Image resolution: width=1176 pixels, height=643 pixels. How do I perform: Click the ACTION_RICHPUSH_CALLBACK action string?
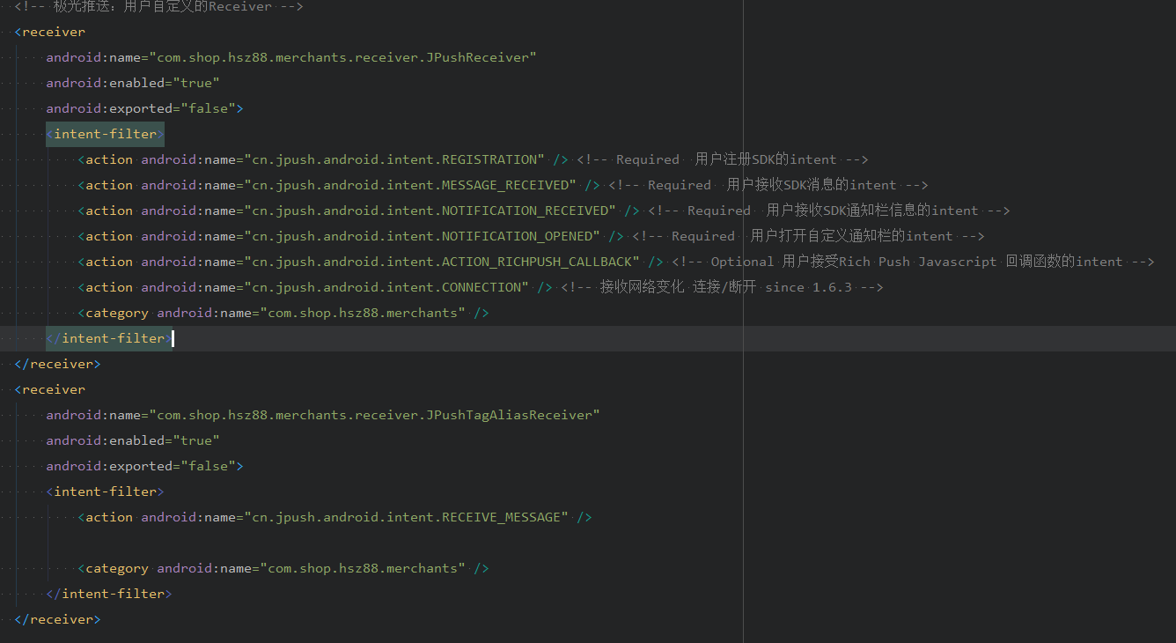pos(442,262)
